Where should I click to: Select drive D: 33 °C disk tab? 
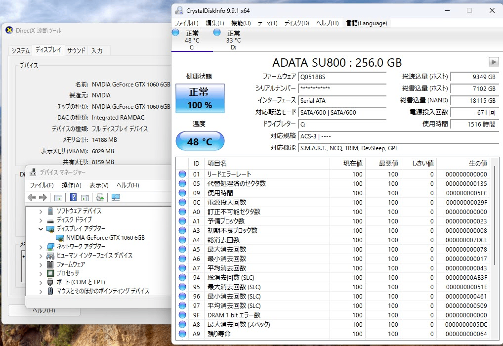pos(234,40)
